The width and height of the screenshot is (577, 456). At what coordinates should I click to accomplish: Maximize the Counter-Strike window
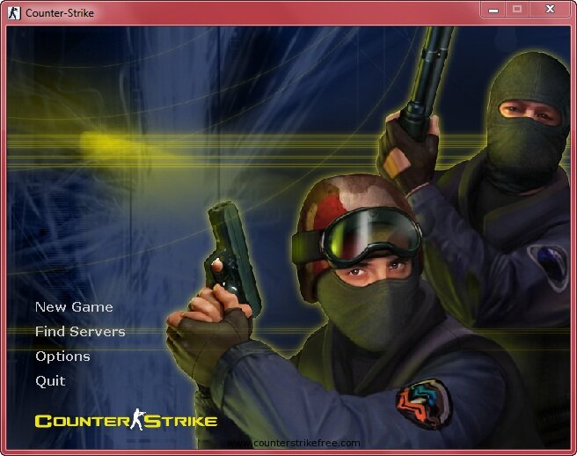coord(517,10)
